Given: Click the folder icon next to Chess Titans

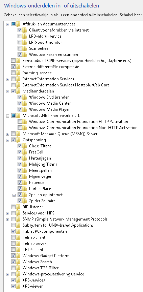Looking at the screenshot, I should [x=25, y=146].
